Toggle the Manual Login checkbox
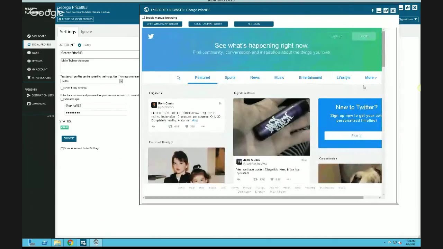The image size is (443, 249). 62,99
